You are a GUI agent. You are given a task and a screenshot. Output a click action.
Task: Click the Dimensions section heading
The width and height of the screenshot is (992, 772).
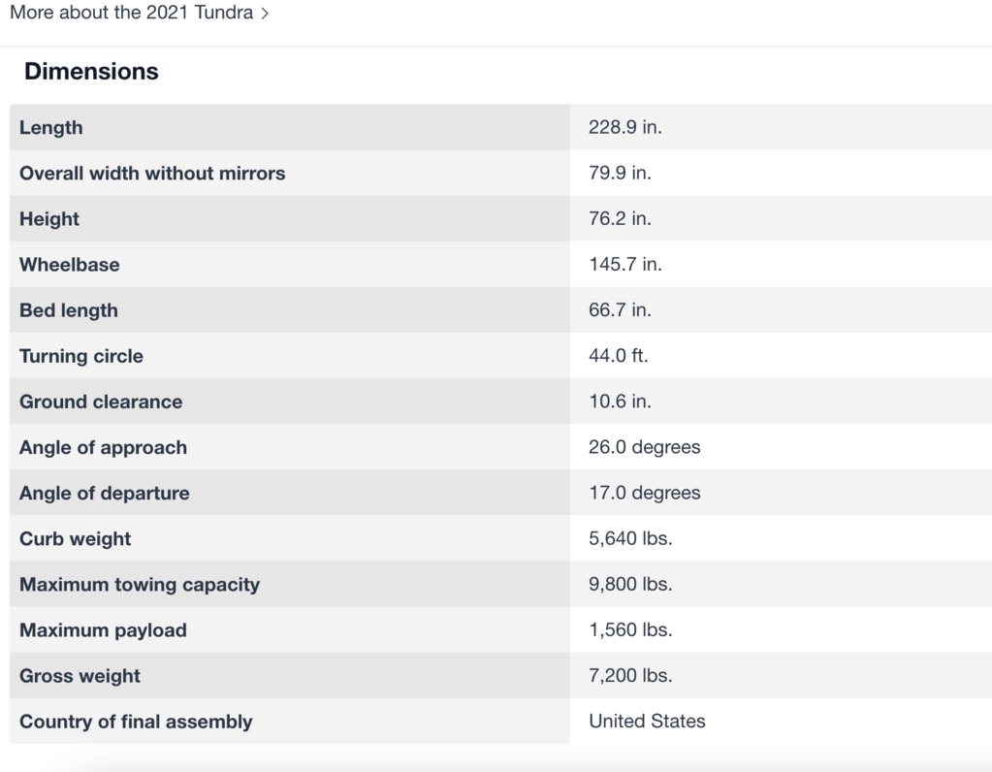coord(91,72)
